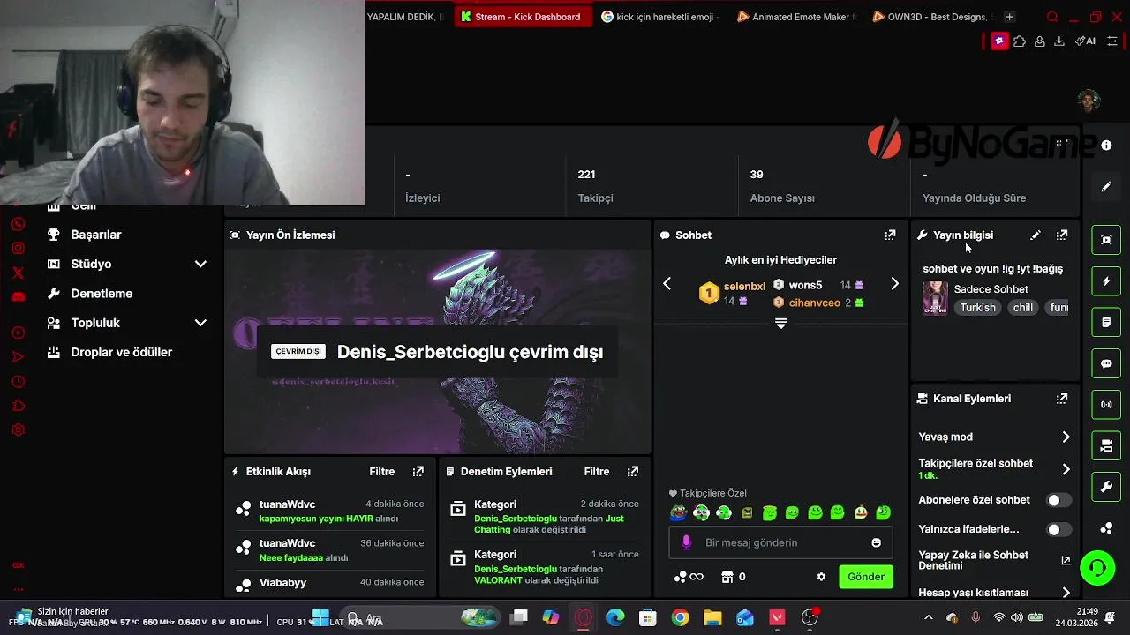Click the broadcast signal icon in right sidebar

point(1106,405)
